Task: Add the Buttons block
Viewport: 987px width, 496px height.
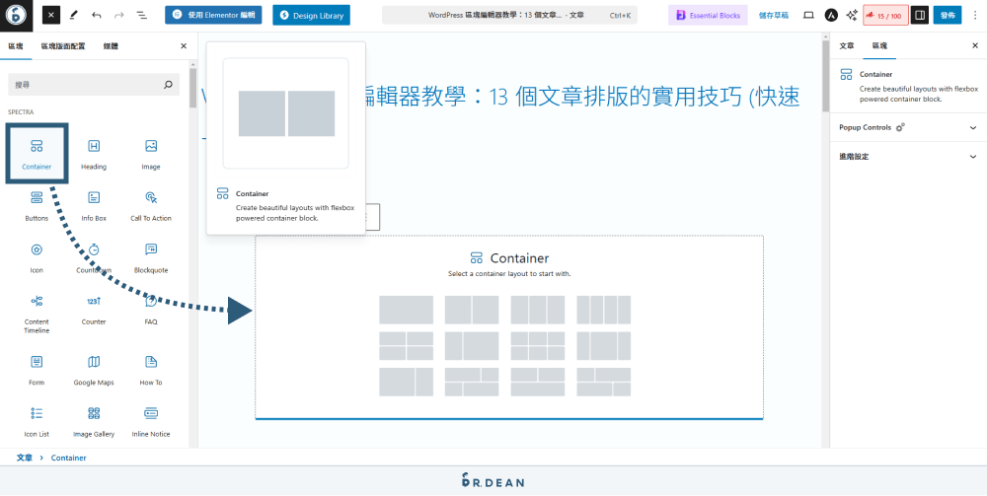Action: point(37,205)
